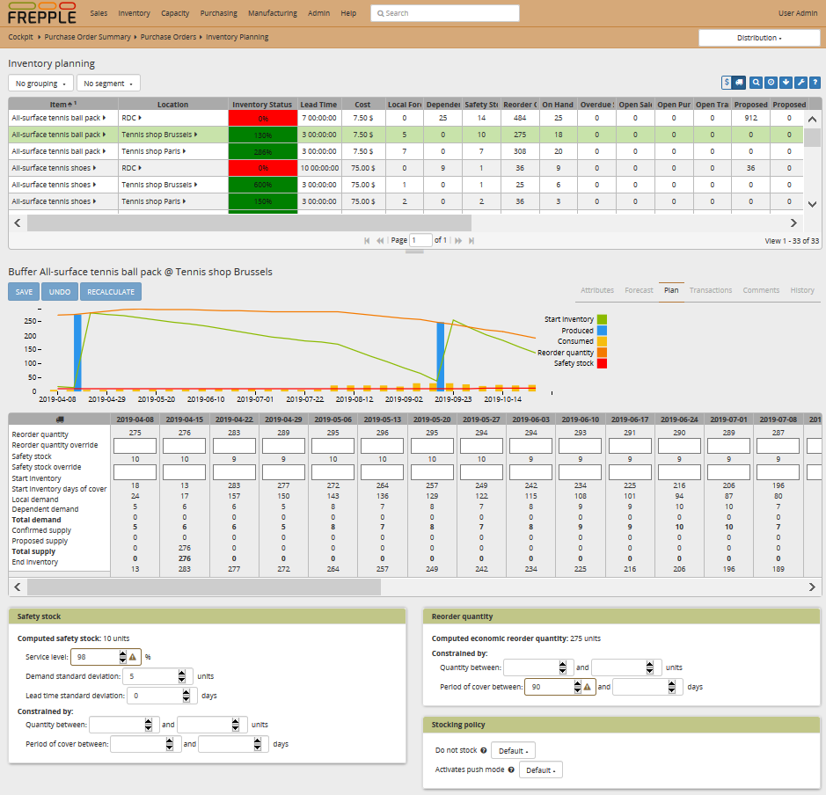Click the Search input field

point(444,14)
